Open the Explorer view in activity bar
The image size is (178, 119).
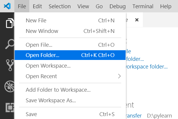(10, 23)
